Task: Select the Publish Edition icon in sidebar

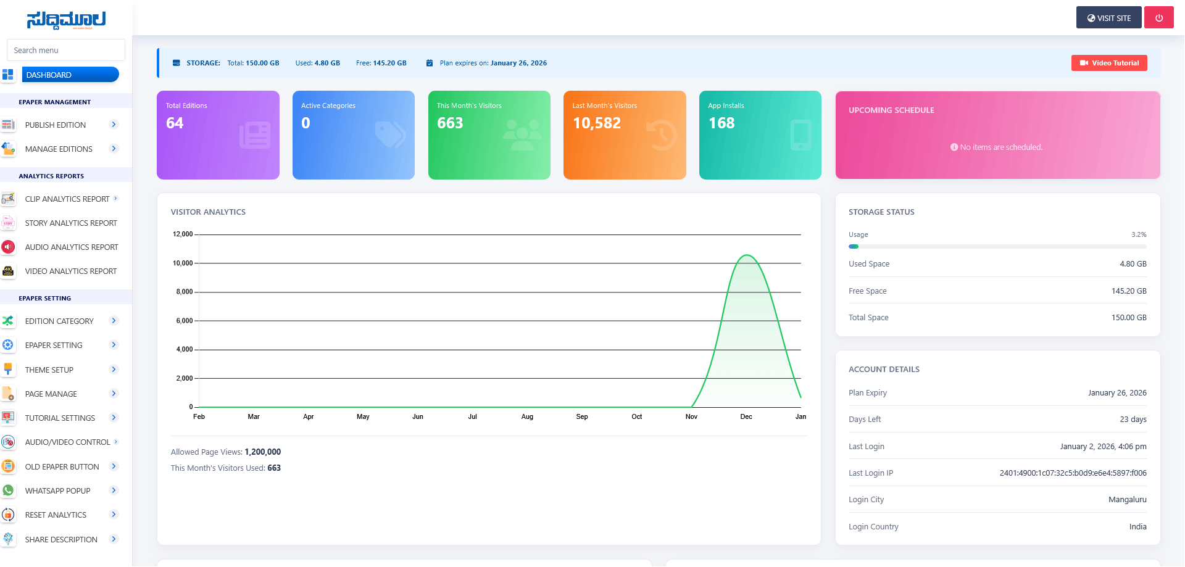Action: coord(9,125)
